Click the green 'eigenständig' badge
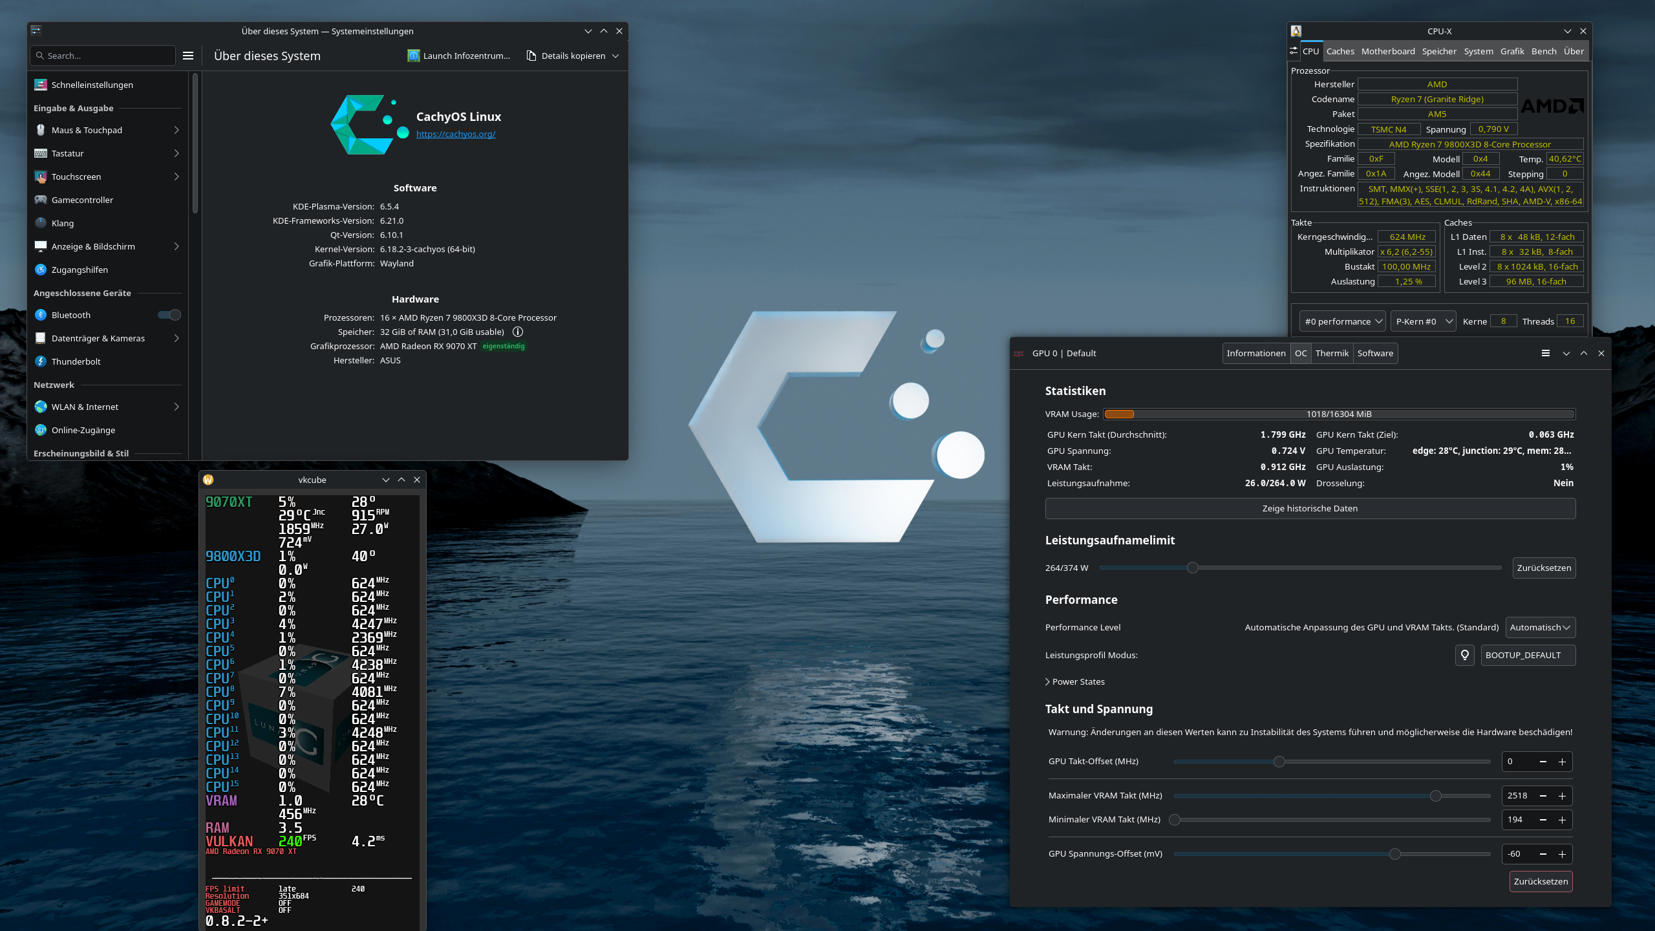 [x=504, y=346]
